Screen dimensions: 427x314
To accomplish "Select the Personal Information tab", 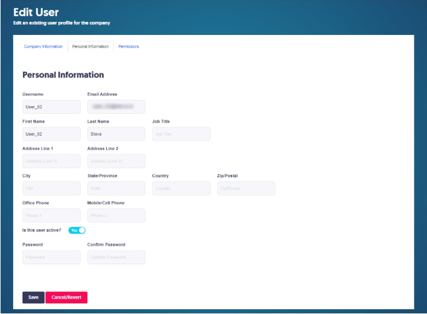I will [90, 47].
